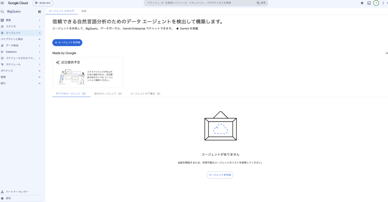388x202 pixels.
Task: Click the BigQuery product icon
Action: coord(2,12)
